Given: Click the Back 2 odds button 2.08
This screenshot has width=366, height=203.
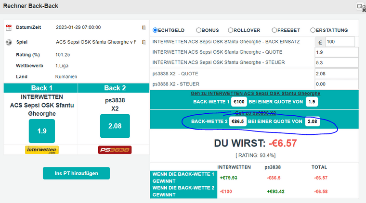Looking at the screenshot, I should coord(115,126).
